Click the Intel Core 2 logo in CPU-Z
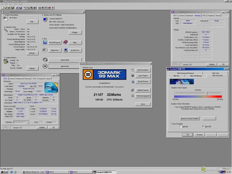Screen dimensions: 232x174 tap(51, 87)
